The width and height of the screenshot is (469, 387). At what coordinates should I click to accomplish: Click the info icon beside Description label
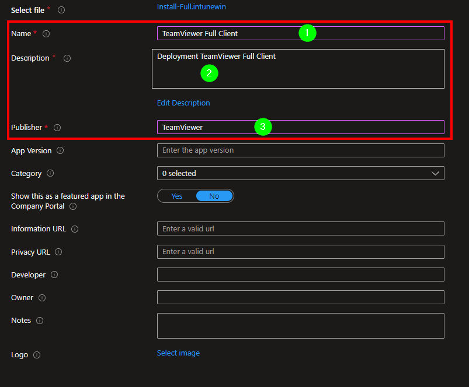pyautogui.click(x=67, y=58)
